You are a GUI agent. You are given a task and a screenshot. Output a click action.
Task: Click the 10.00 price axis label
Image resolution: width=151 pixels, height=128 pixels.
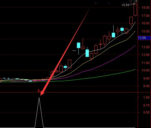(145, 70)
